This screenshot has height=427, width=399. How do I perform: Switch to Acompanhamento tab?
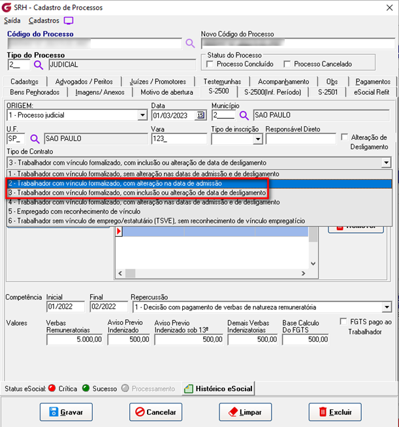(x=283, y=82)
